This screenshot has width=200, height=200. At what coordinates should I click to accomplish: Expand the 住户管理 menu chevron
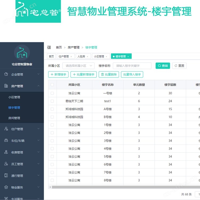[38, 129]
